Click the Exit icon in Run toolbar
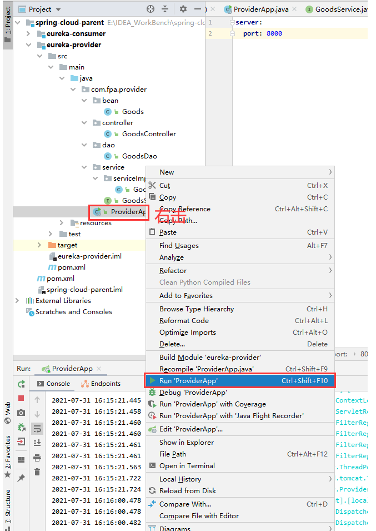This screenshot has height=531, width=376. (21, 441)
